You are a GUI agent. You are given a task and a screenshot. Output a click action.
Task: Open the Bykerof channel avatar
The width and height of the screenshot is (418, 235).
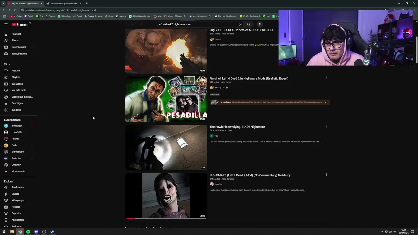(212, 39)
